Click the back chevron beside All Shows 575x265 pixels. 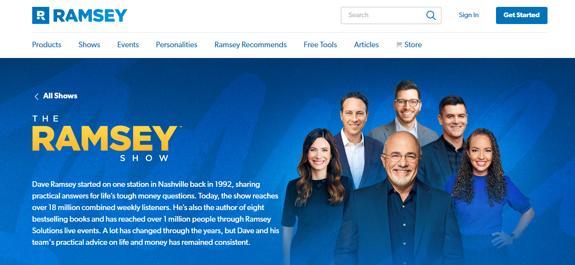(x=37, y=96)
